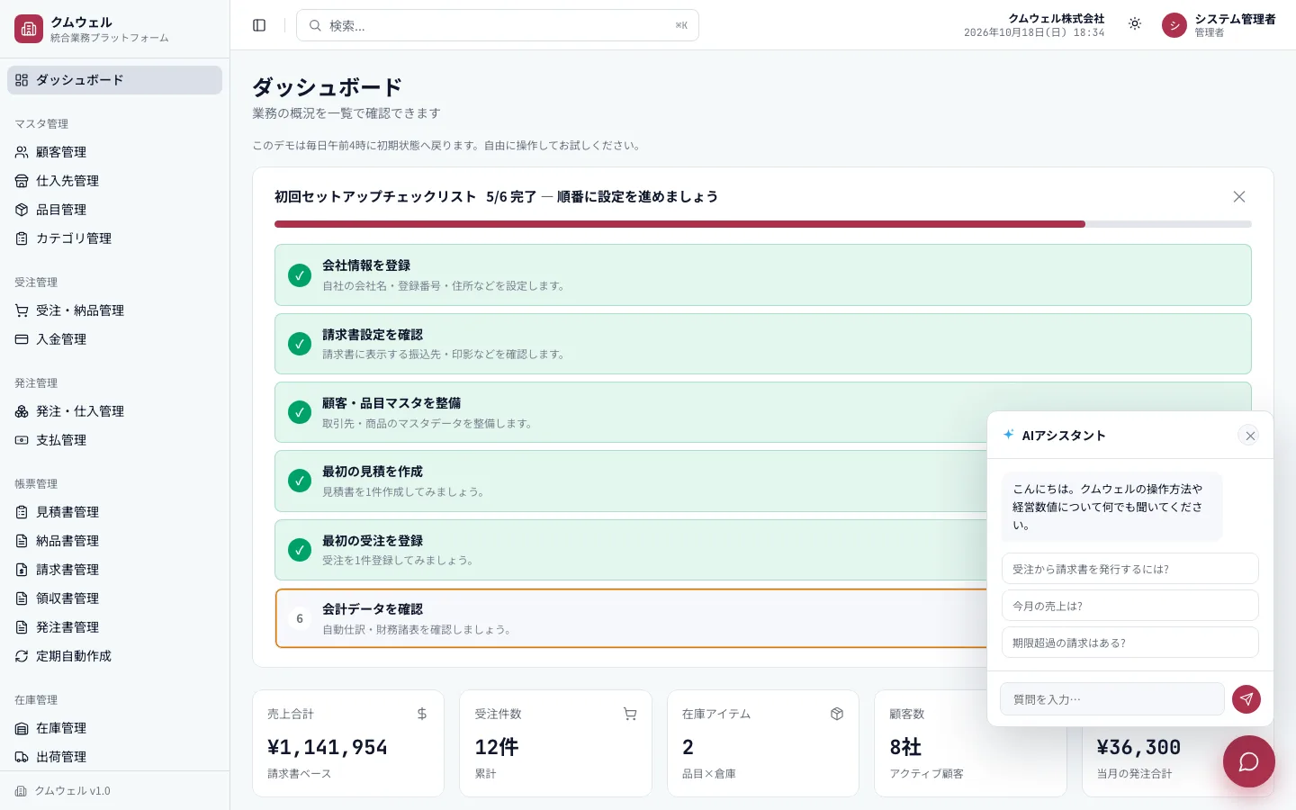Toggle the floating chat bubble button
Image resolution: width=1296 pixels, height=810 pixels.
point(1249,761)
